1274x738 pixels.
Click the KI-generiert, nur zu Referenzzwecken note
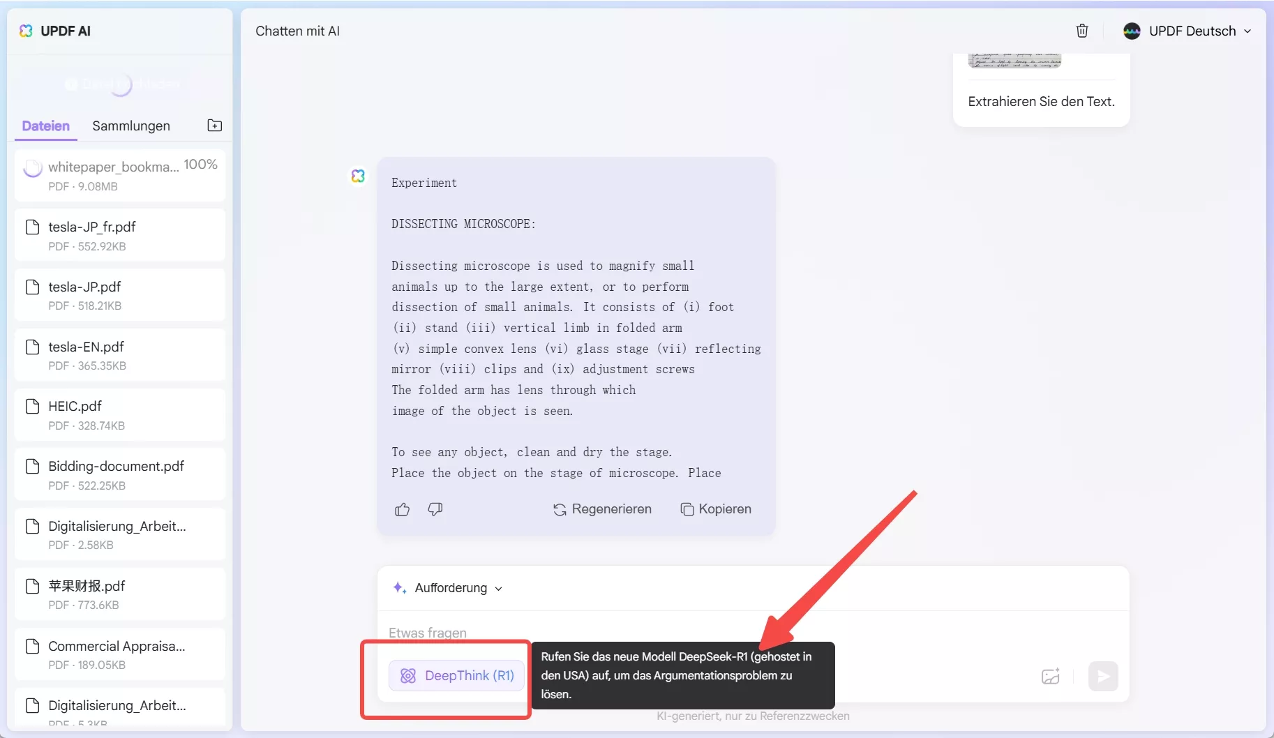pyautogui.click(x=753, y=716)
